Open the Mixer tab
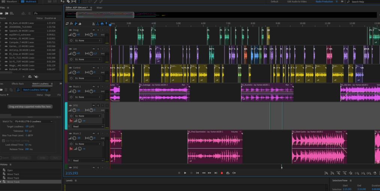This screenshot has height=191, width=380. point(100,8)
